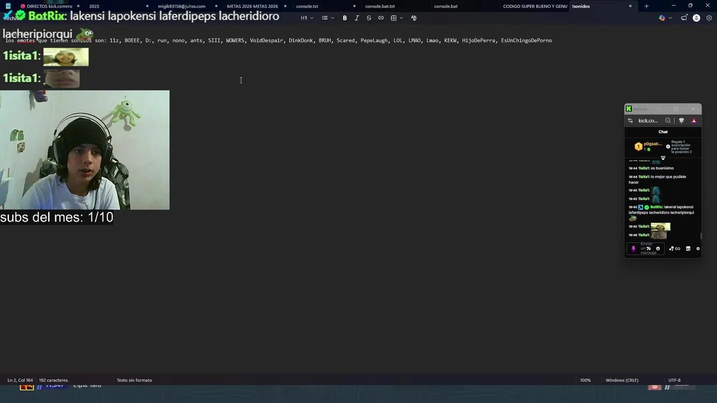Click Texto sin formato in status bar
The width and height of the screenshot is (717, 403).
[134, 380]
